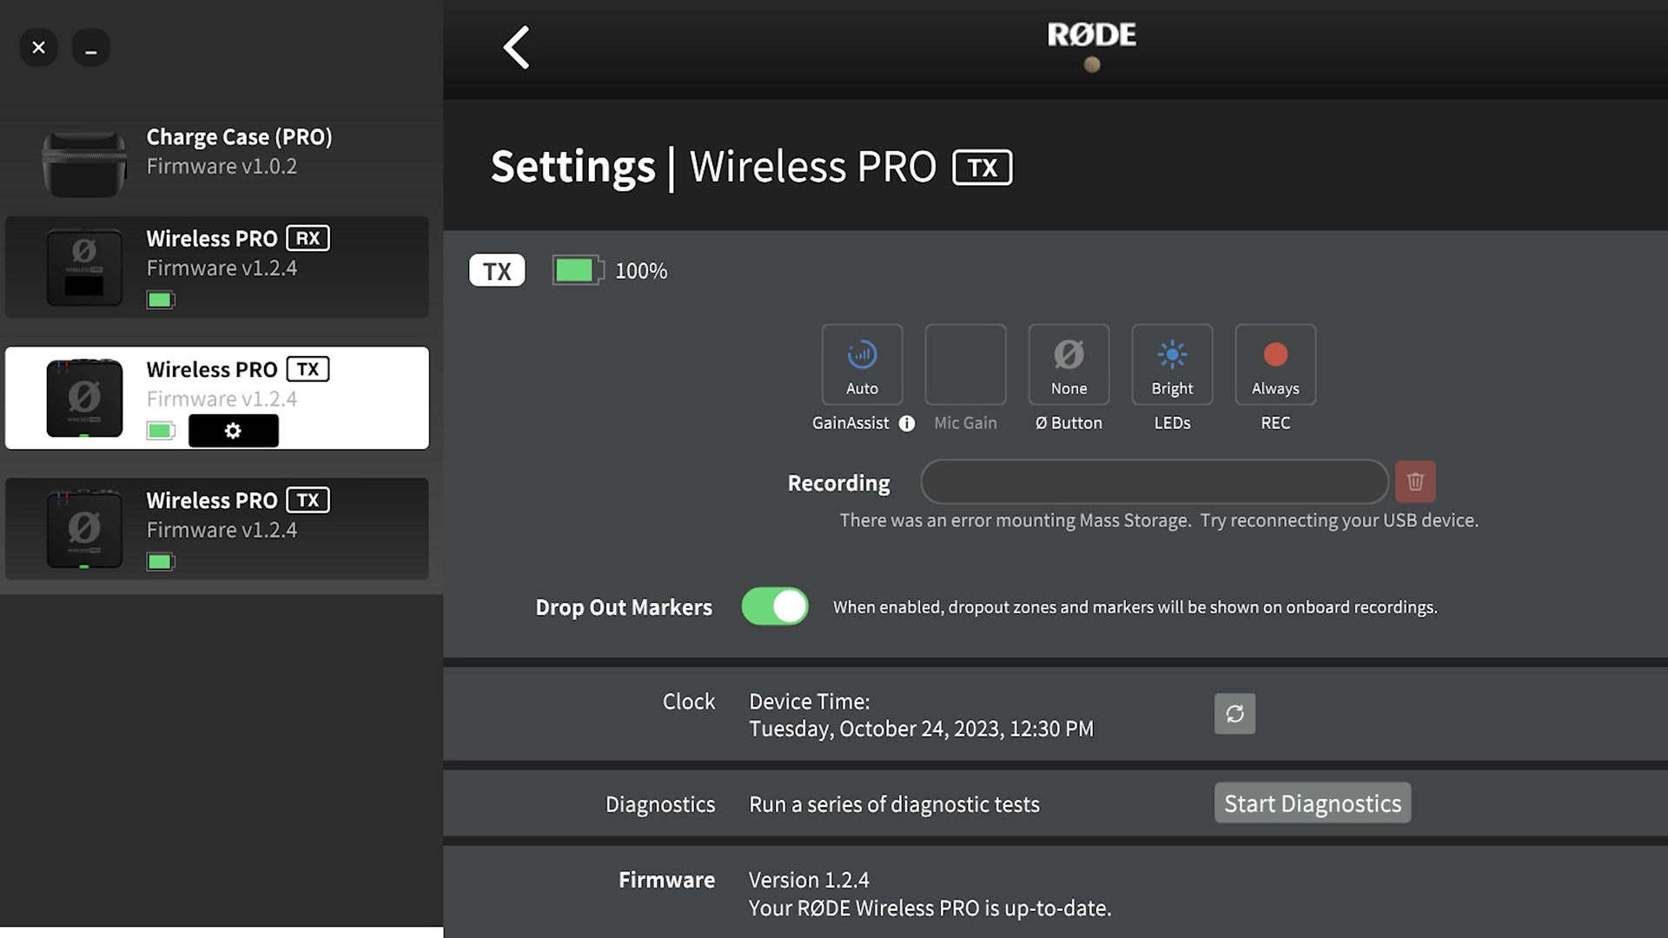Select the bottom Wireless PRO TX device
Viewport: 1668px width, 938px height.
pyautogui.click(x=217, y=529)
